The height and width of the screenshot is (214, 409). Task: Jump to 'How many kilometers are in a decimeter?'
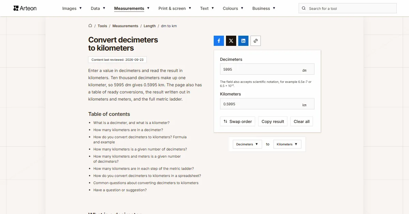coord(128,130)
